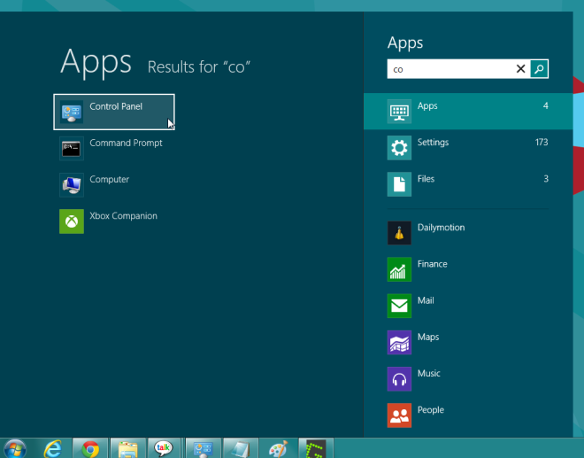The height and width of the screenshot is (458, 584).
Task: Open the Xbox Companion app
Action: 114,221
